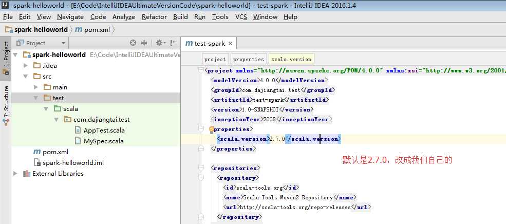Click the collapse all icon in Project panel
The image size is (506, 224).
point(144,43)
